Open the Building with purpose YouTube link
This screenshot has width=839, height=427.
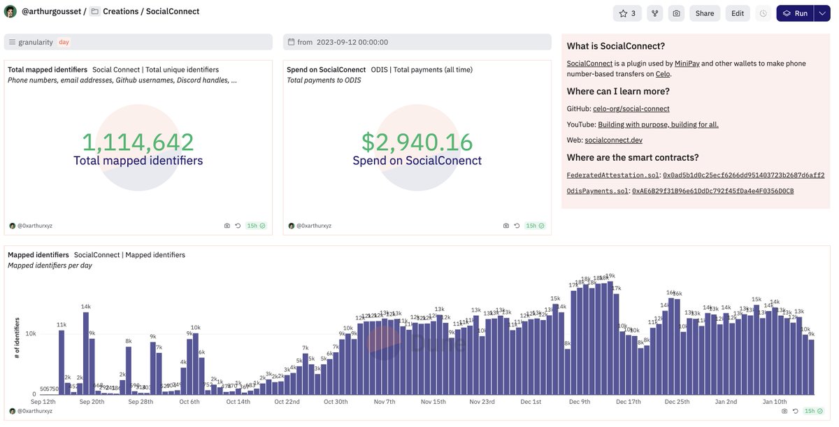[658, 124]
